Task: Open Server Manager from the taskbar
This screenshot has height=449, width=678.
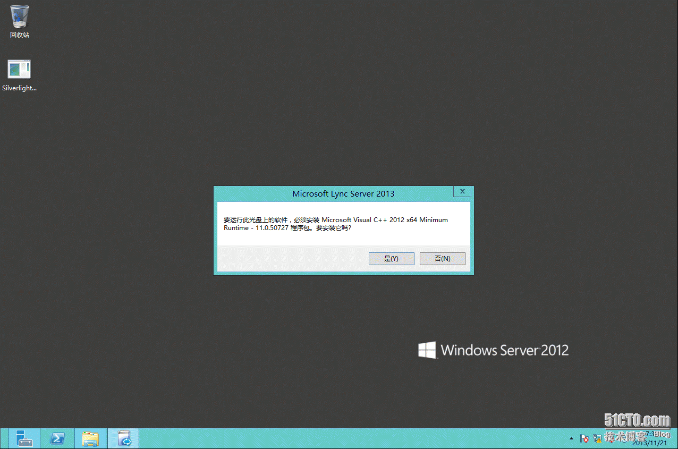Action: pos(24,438)
